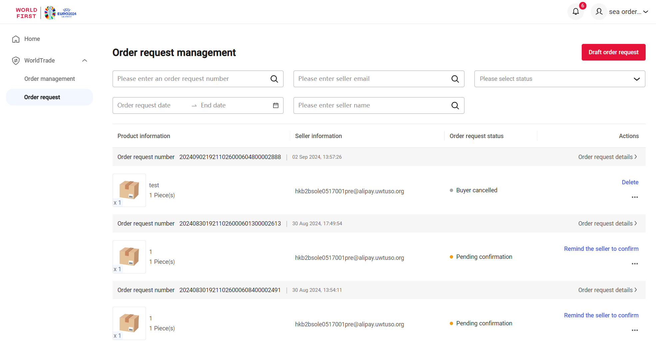Image resolution: width=656 pixels, height=345 pixels.
Task: Click the test product thumbnail image
Action: coord(129,190)
